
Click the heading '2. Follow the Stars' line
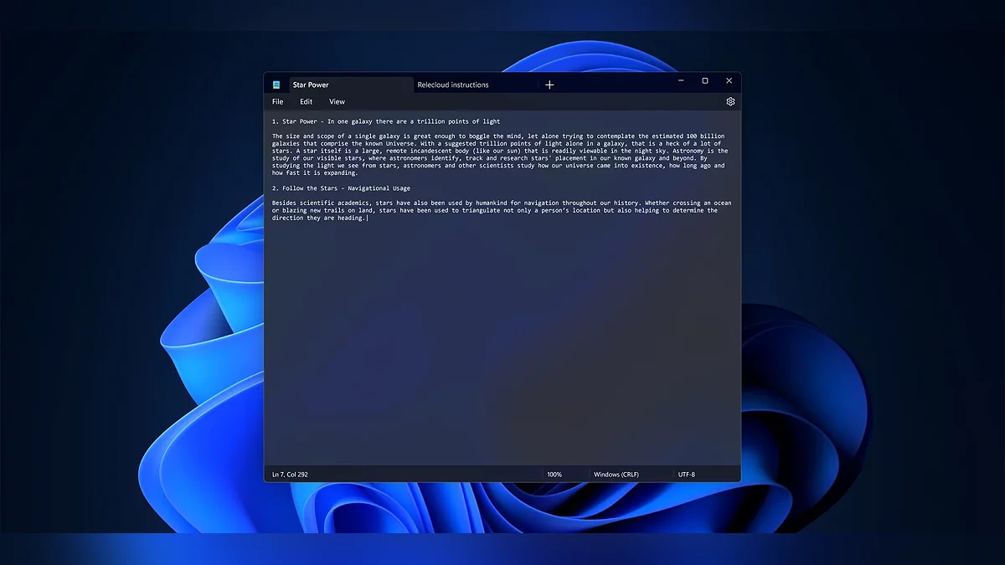[341, 188]
